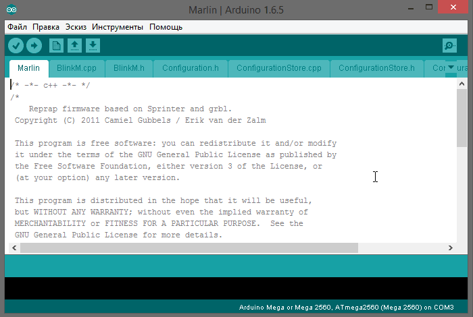The width and height of the screenshot is (473, 317).
Task: Open the Правка menu
Action: click(46, 27)
